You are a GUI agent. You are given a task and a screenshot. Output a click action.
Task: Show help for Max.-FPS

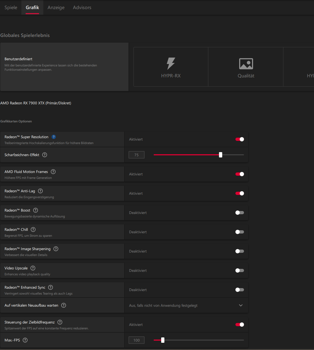pyautogui.click(x=25, y=340)
